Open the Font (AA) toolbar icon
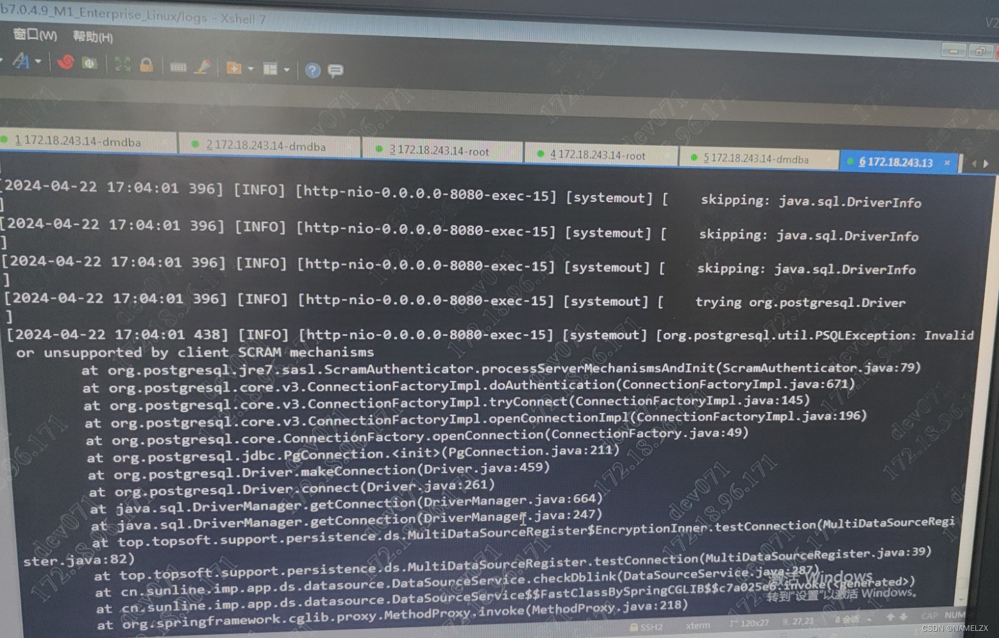Image resolution: width=999 pixels, height=638 pixels. (x=22, y=62)
